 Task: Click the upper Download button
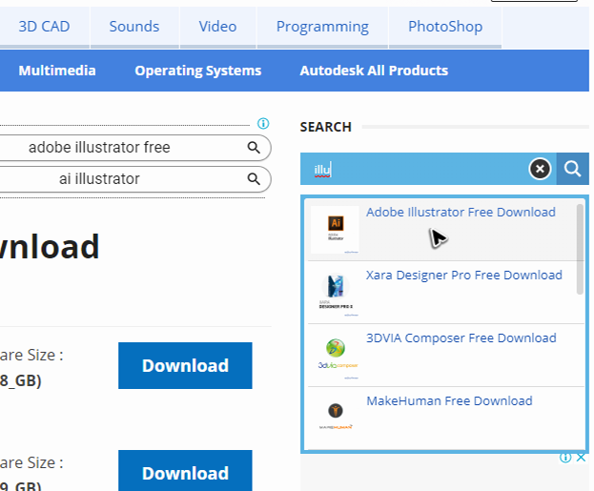[185, 365]
